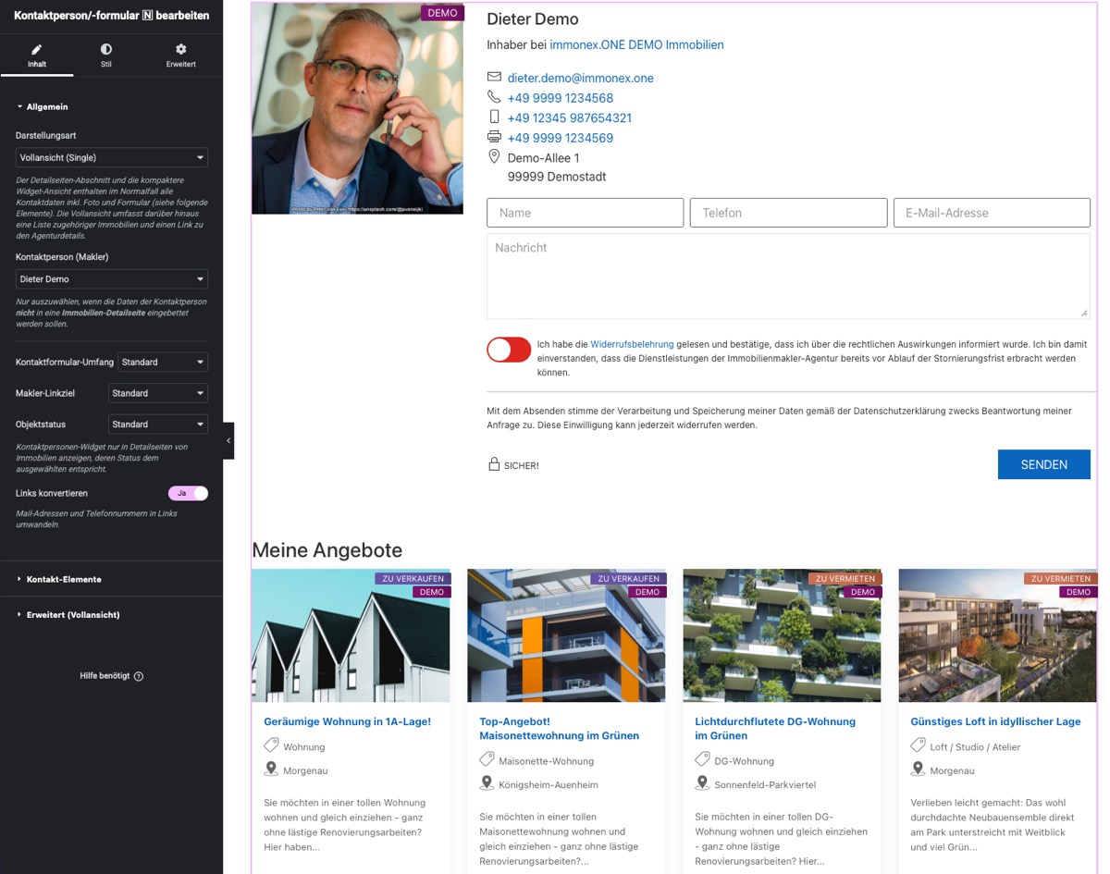Click the Dieter Demo name heading

pyautogui.click(x=533, y=19)
